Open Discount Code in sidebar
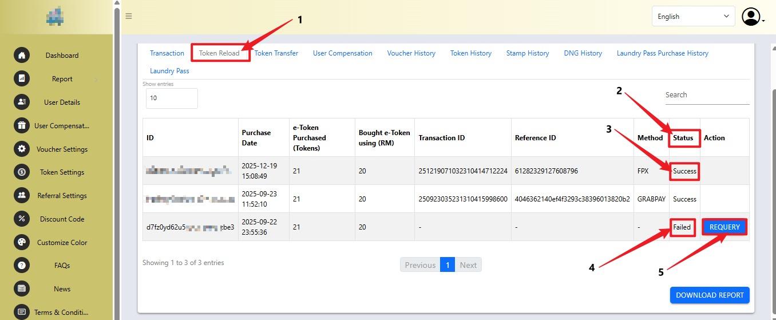The height and width of the screenshot is (320, 776). pos(62,219)
